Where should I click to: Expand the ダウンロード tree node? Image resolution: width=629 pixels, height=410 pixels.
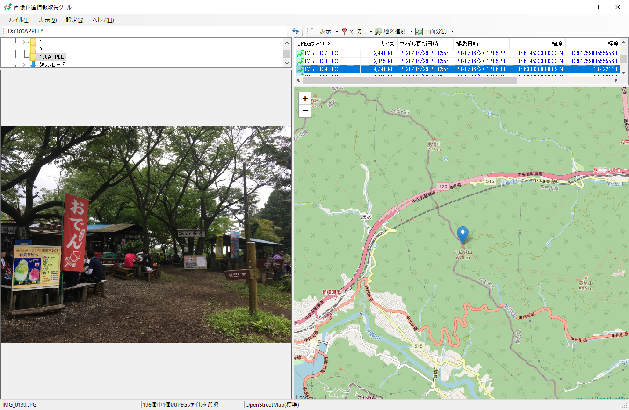(x=24, y=64)
